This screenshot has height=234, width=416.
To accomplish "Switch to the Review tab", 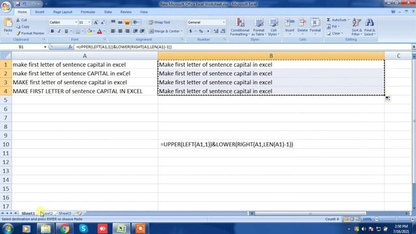I will coord(125,12).
